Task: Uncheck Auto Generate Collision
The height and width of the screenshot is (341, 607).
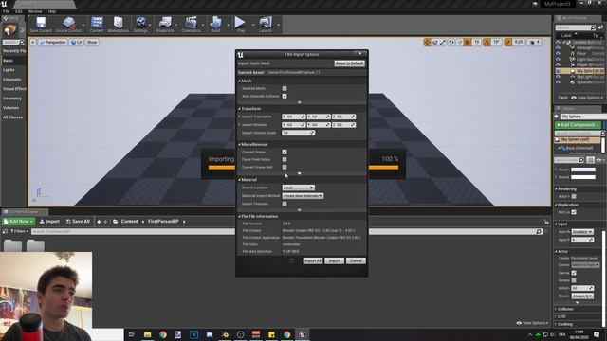Action: click(x=285, y=96)
